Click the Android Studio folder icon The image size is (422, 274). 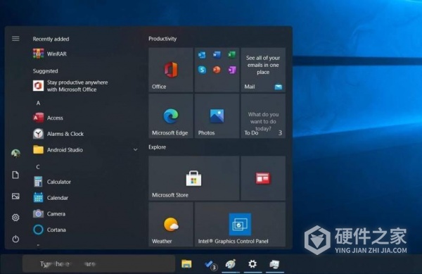point(38,149)
